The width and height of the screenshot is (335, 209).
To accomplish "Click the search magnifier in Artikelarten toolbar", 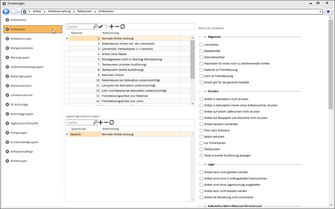I will [x=95, y=26].
